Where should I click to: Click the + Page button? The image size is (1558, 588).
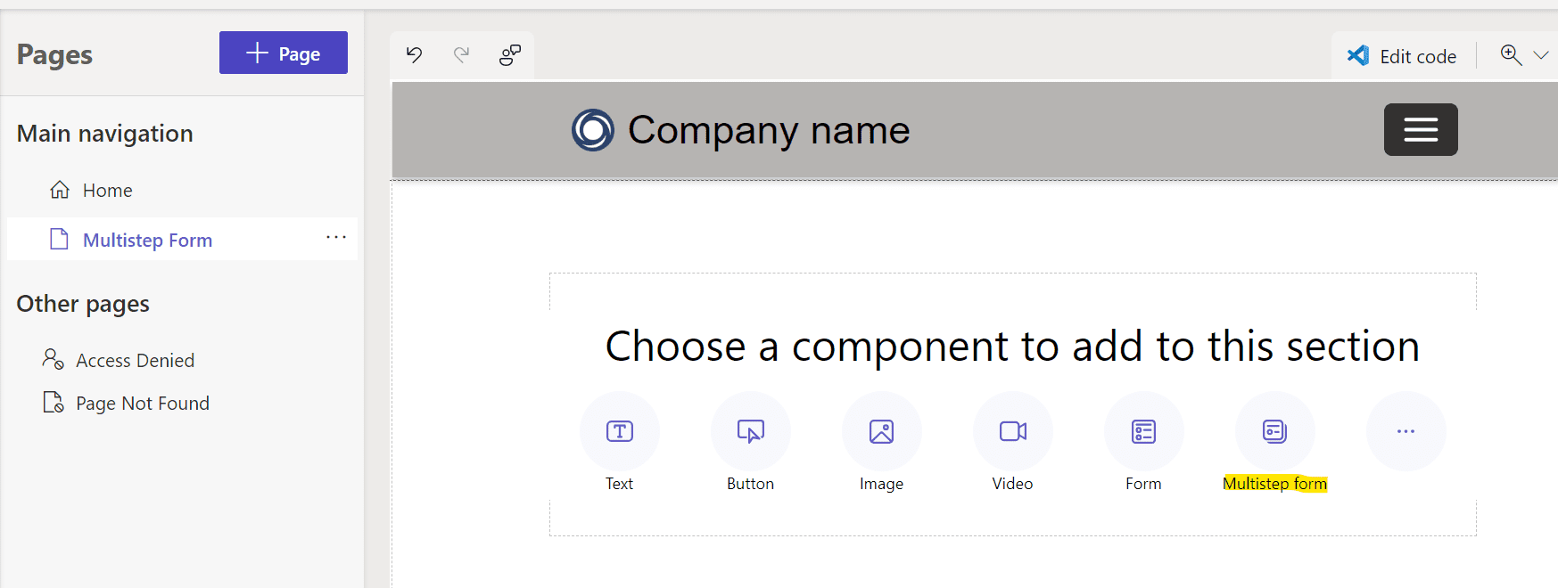(x=284, y=53)
